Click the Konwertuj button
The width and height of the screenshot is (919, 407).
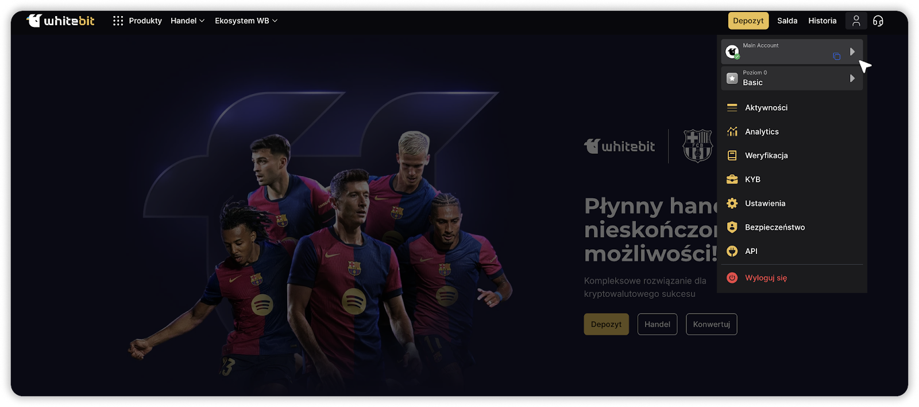711,324
